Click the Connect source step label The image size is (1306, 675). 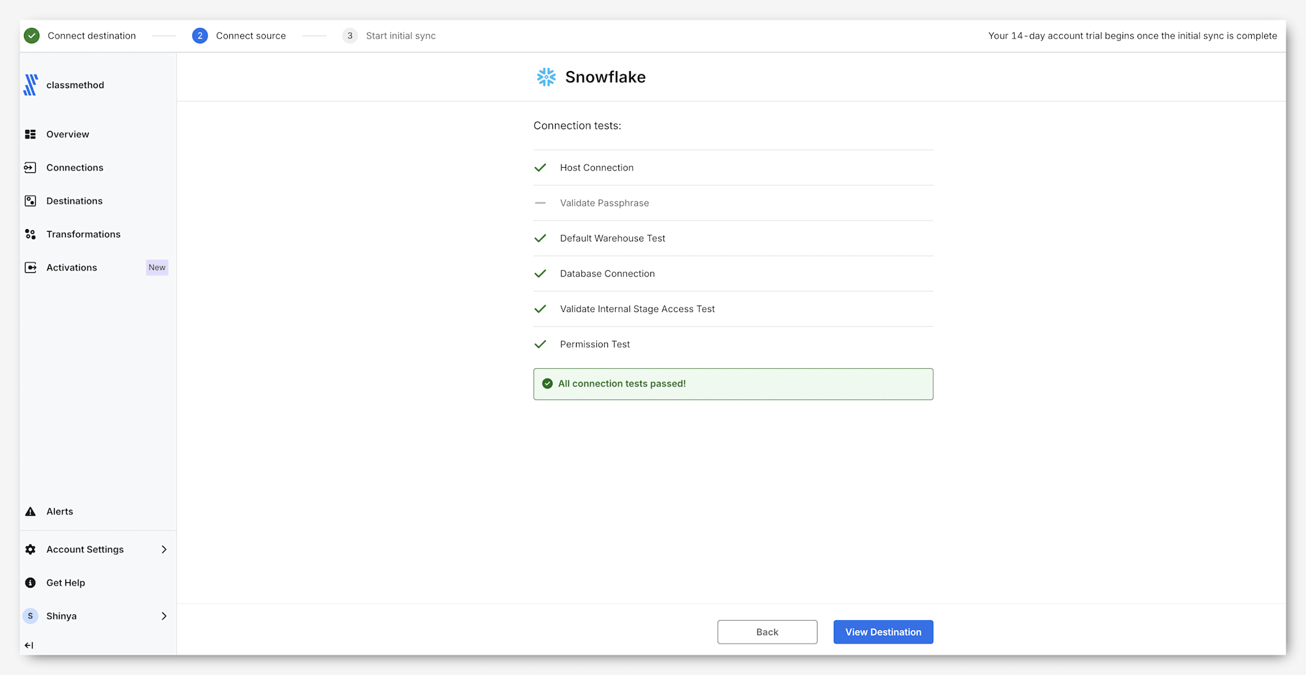(x=251, y=36)
